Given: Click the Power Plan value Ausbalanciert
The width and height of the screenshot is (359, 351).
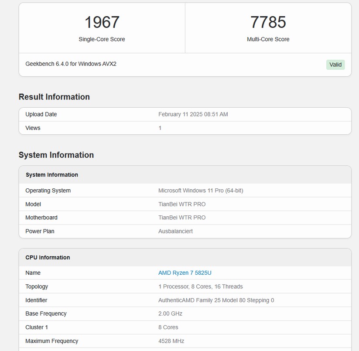Looking at the screenshot, I should pos(175,231).
